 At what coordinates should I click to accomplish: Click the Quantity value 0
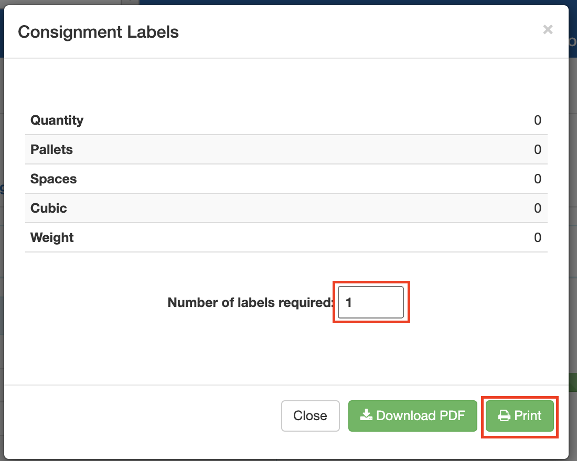537,120
